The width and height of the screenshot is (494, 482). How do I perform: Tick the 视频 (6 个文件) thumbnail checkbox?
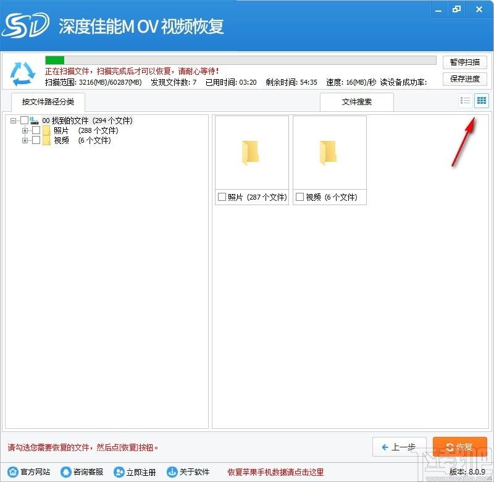pos(299,197)
